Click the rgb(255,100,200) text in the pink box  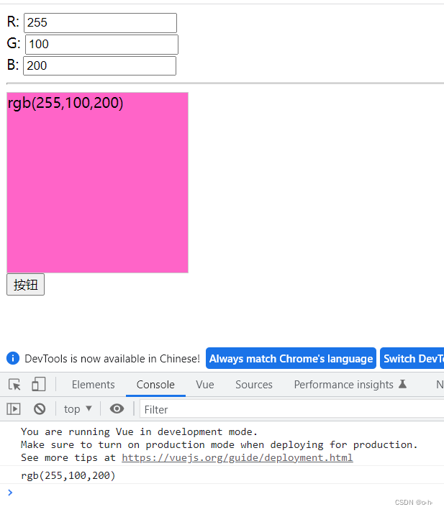(x=65, y=103)
